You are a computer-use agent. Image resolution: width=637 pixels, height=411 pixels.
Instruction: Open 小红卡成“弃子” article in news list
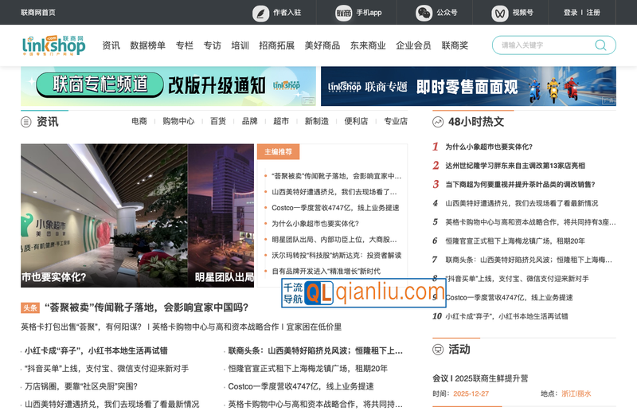96,350
